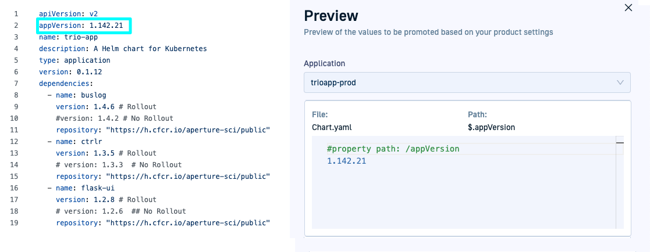Click the $.appVersion path value

click(x=491, y=127)
